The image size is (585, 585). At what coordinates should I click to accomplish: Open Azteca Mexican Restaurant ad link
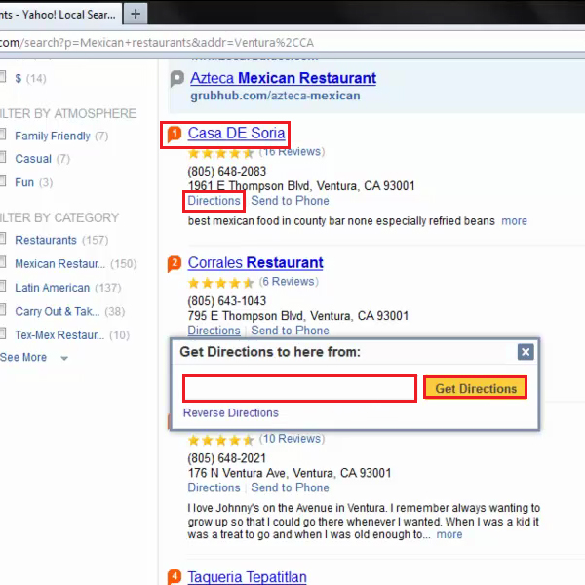coord(283,78)
